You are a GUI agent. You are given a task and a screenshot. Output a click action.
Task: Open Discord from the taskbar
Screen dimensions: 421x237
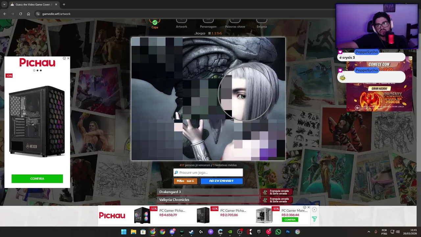[172, 232]
